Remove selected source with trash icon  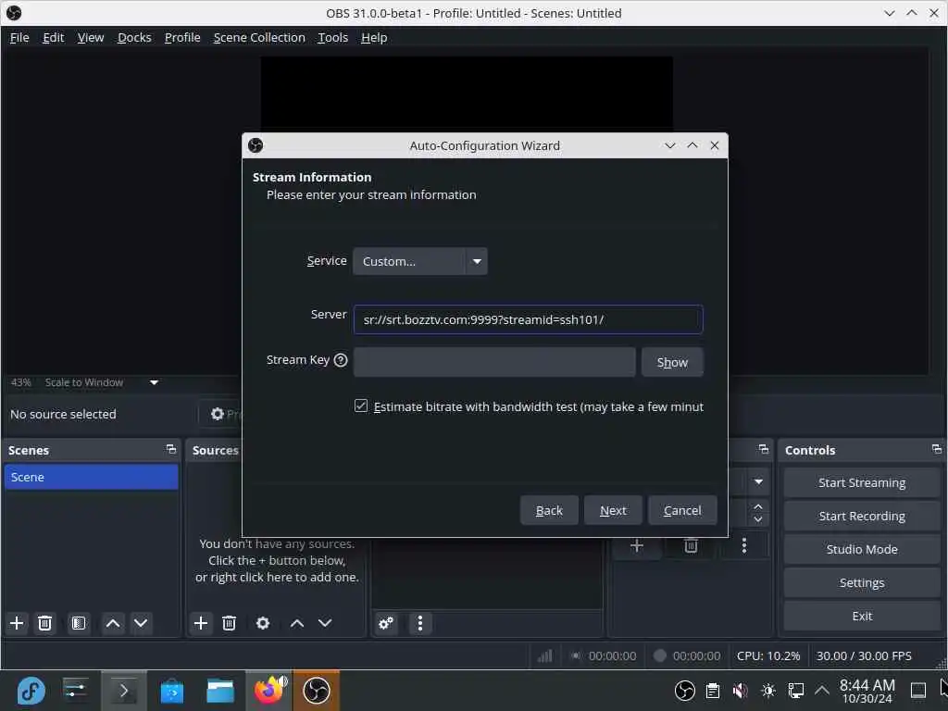point(229,623)
